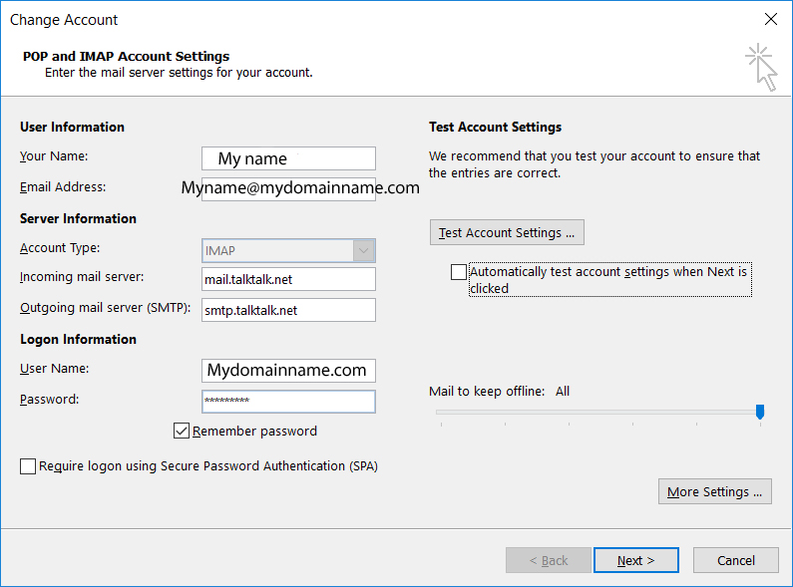Toggle the Remember password checkbox
Screen dimensions: 793x587
point(182,432)
